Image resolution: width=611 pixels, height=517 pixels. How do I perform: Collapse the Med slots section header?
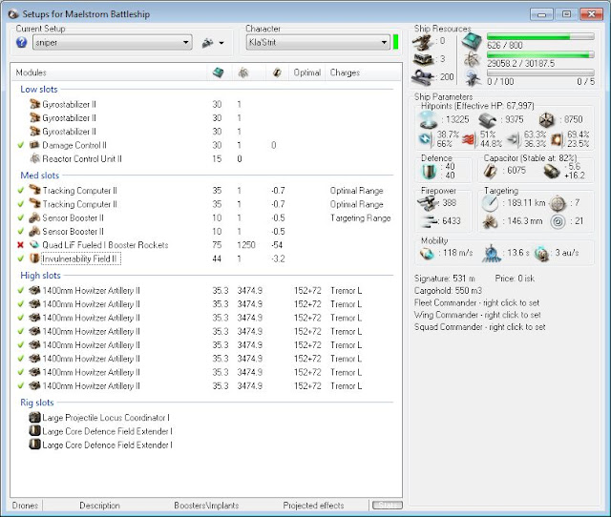coord(40,176)
